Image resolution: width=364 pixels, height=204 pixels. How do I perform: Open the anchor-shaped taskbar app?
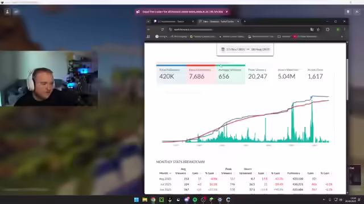pyautogui.click(x=169, y=199)
